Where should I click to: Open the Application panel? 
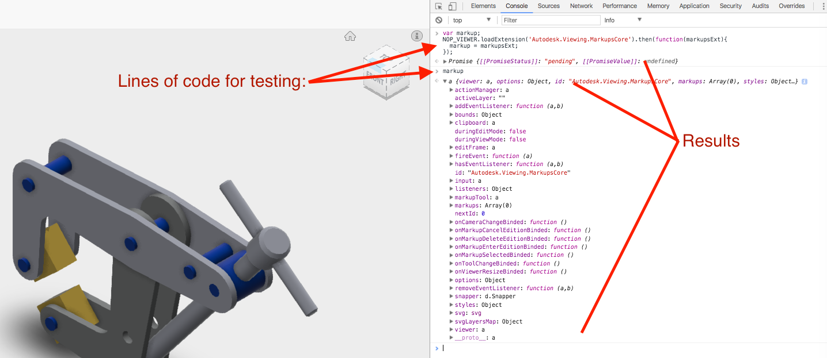pos(694,6)
